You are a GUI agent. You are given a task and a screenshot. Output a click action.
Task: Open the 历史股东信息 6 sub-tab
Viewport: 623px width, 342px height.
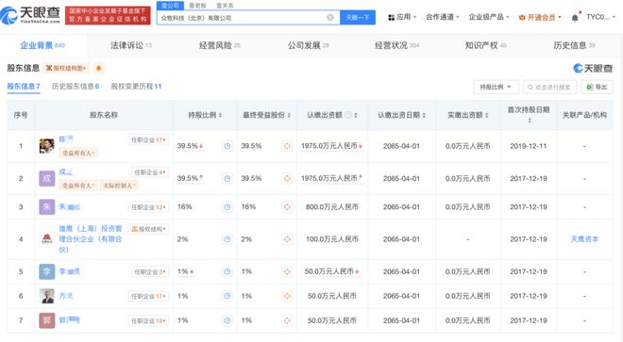click(76, 86)
